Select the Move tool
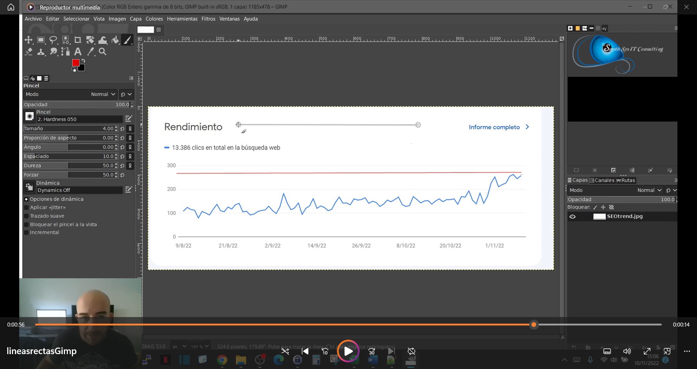Image resolution: width=697 pixels, height=369 pixels. click(29, 40)
